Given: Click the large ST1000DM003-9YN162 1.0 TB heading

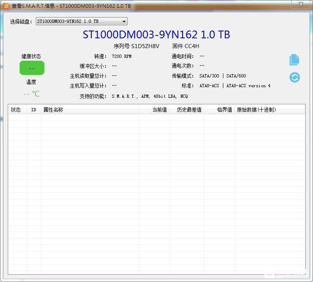Looking at the screenshot, I should coord(156,35).
